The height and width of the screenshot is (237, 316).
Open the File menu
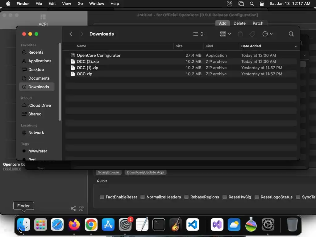coord(39,4)
